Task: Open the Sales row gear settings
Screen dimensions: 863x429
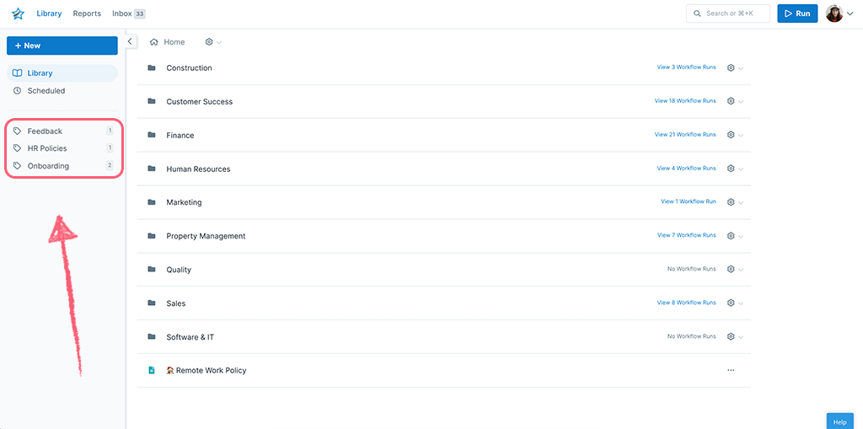Action: point(731,303)
